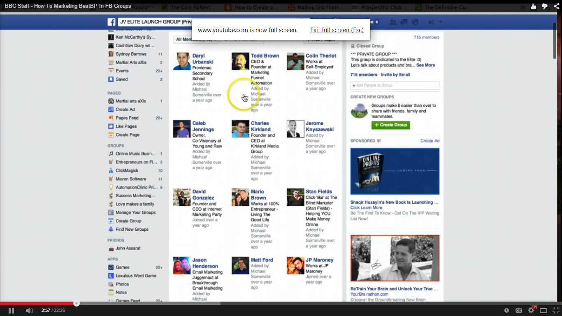562x316 pixels.
Task: Open Colin Theriot's profile name
Action: [321, 56]
